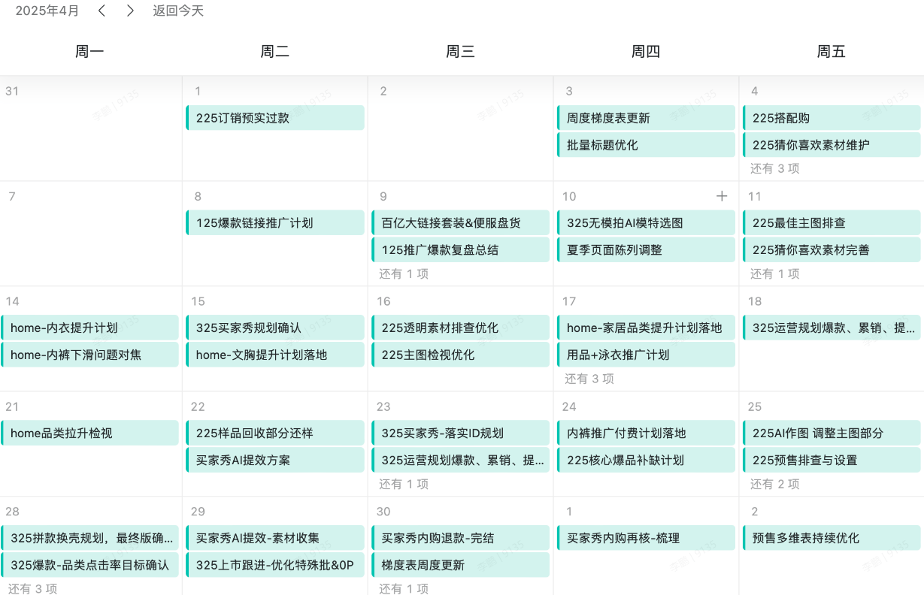Go to previous month arrow
This screenshot has height=595, width=924.
point(102,11)
